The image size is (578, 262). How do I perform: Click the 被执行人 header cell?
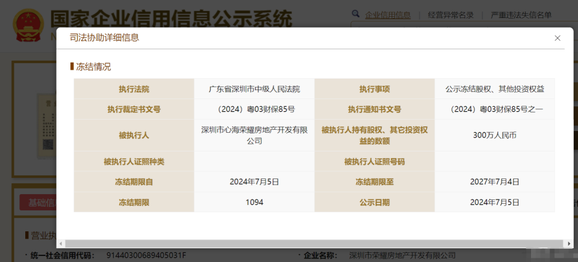point(134,135)
